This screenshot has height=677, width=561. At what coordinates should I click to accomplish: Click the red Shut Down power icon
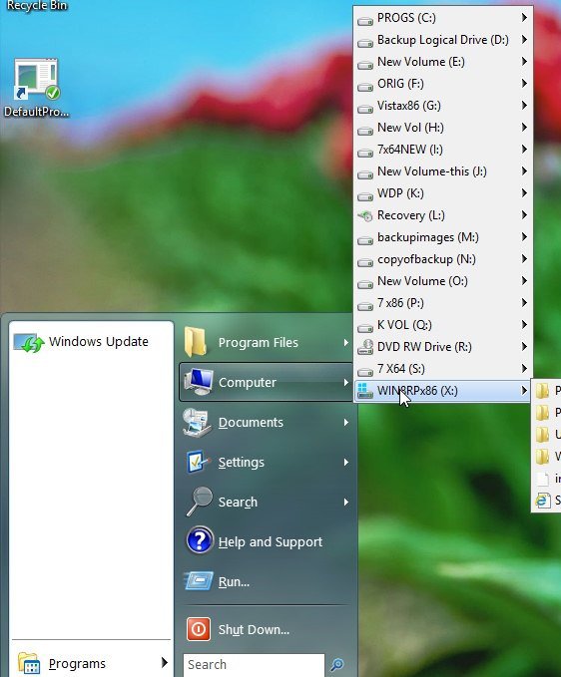point(199,629)
